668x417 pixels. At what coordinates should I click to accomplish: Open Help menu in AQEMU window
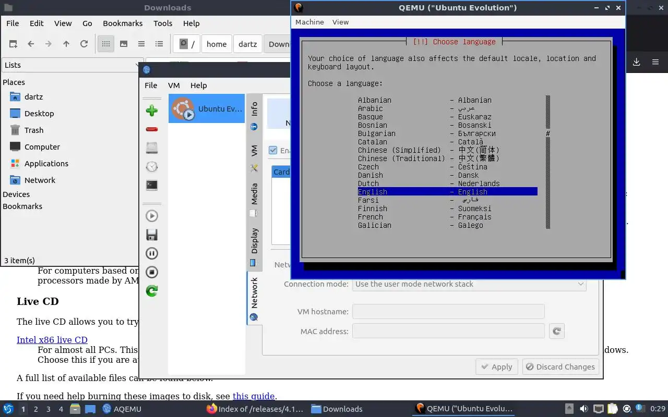tap(198, 85)
